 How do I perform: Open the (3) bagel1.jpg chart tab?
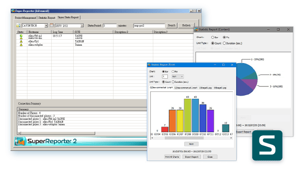[205, 88]
